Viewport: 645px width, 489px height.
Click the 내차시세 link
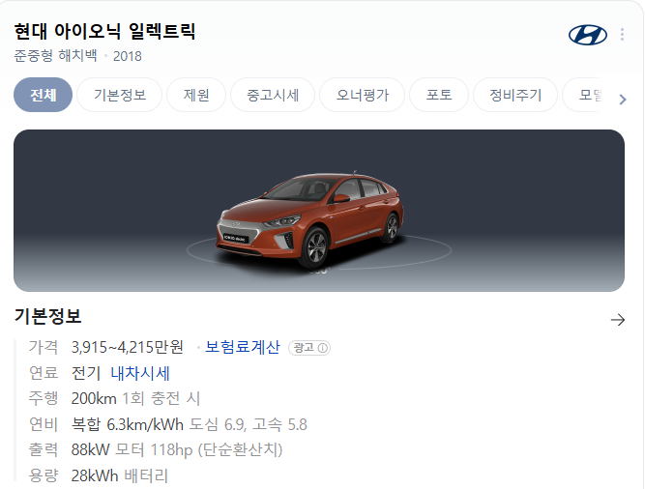click(140, 373)
